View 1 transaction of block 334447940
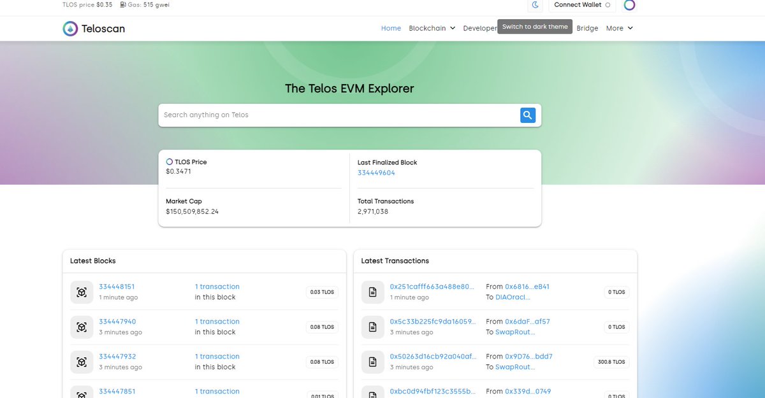 click(x=217, y=322)
